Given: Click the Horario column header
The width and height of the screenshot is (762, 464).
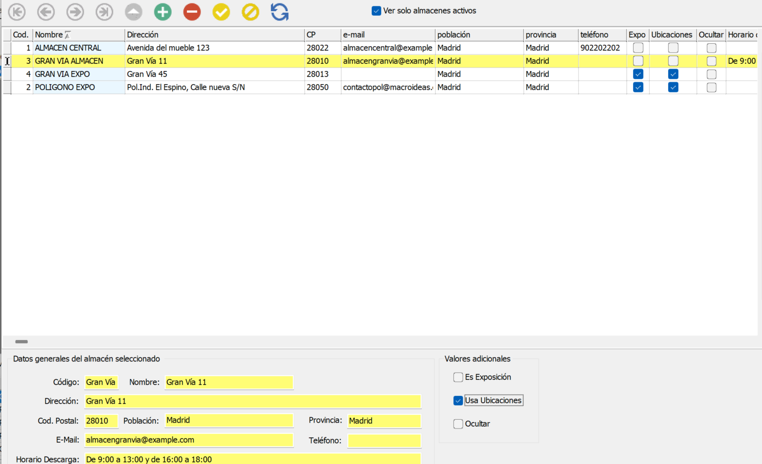Looking at the screenshot, I should click(x=742, y=35).
